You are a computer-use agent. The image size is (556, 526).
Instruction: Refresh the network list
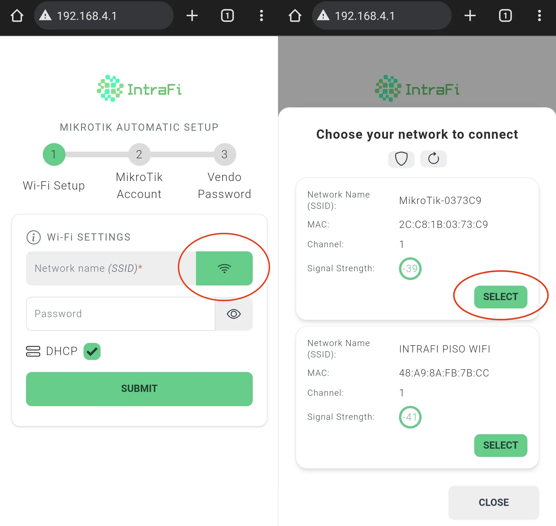pos(434,159)
